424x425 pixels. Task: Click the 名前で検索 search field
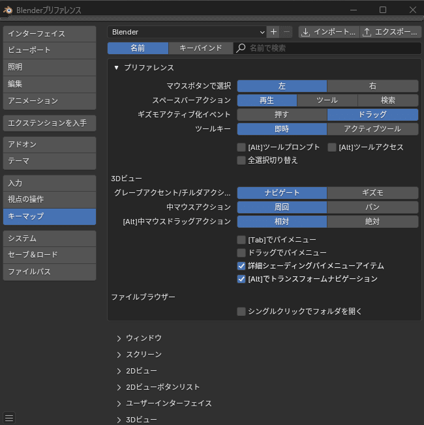(333, 48)
